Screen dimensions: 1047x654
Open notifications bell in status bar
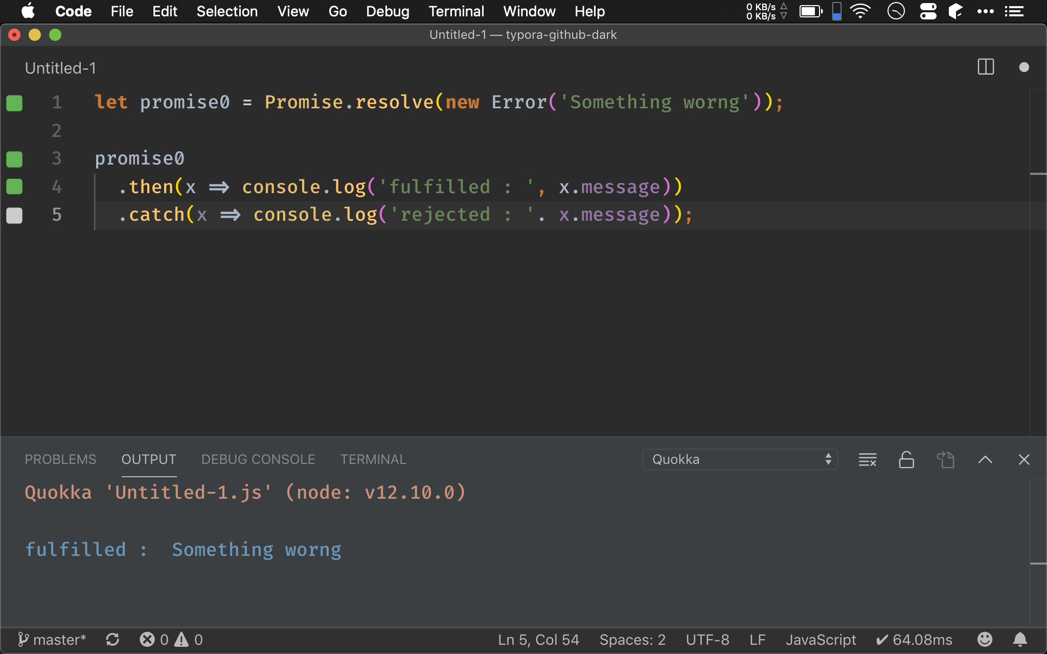point(1020,640)
